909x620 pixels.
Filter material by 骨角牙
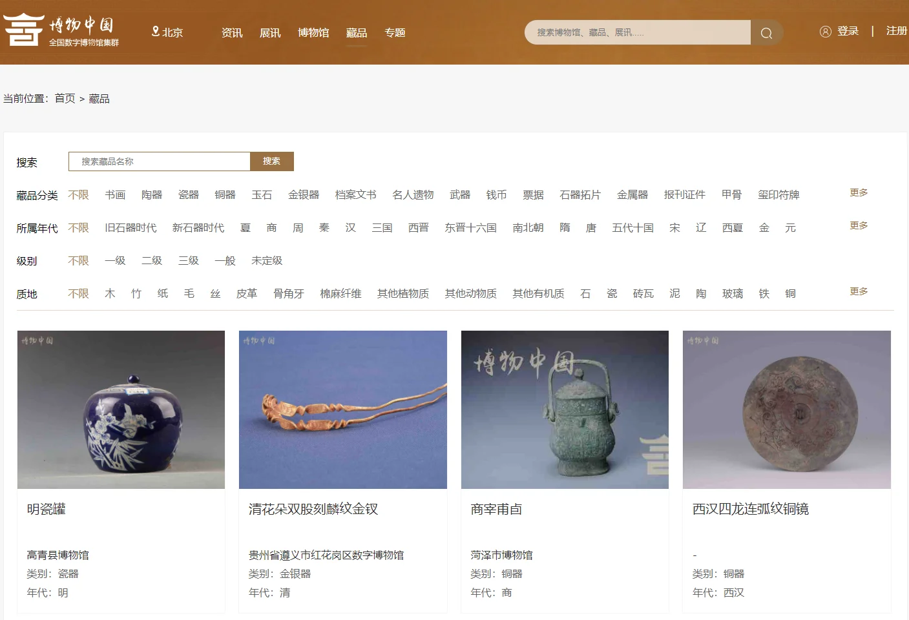click(288, 293)
